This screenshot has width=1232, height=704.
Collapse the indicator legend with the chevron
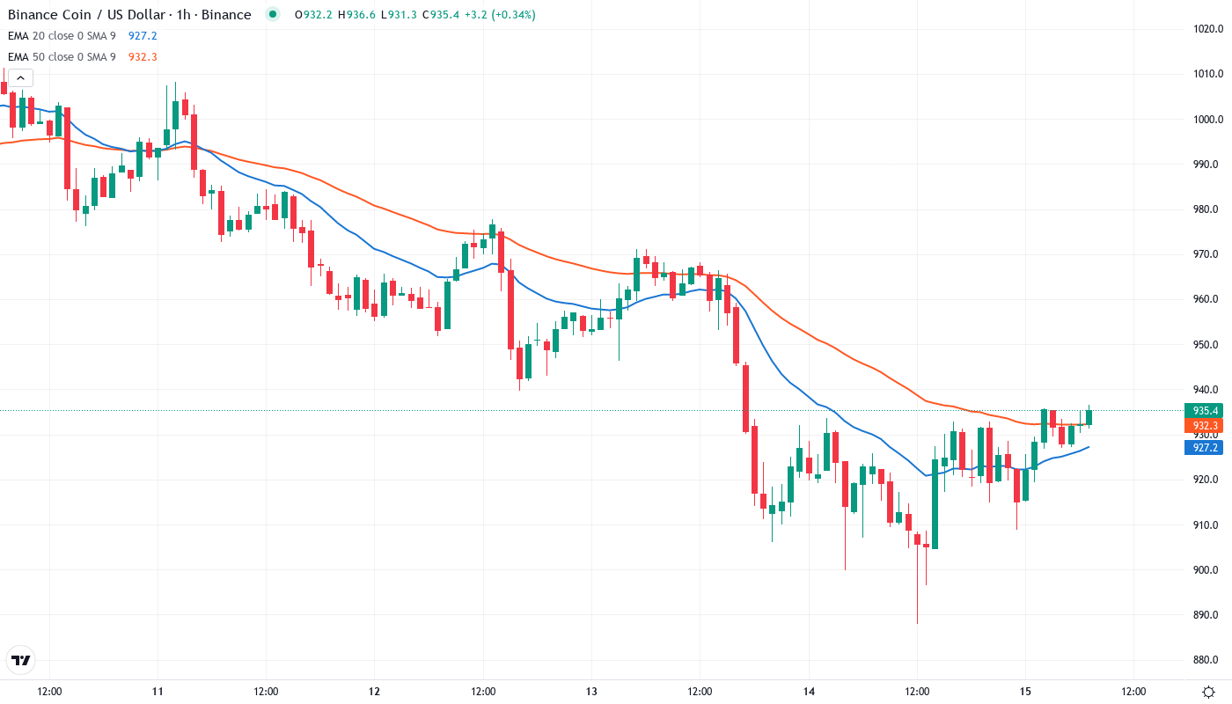[19, 77]
